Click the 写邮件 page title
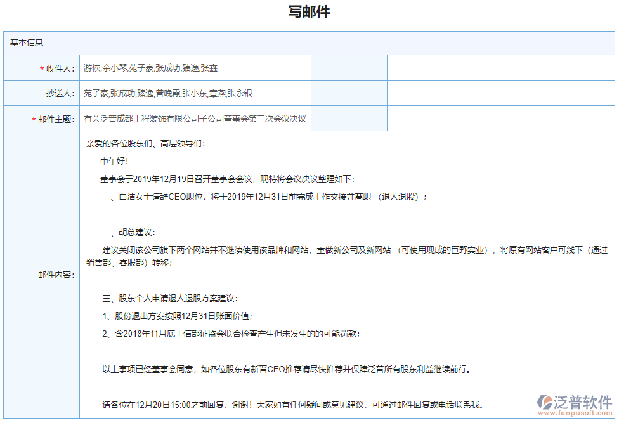This screenshot has height=423, width=619. [x=309, y=11]
